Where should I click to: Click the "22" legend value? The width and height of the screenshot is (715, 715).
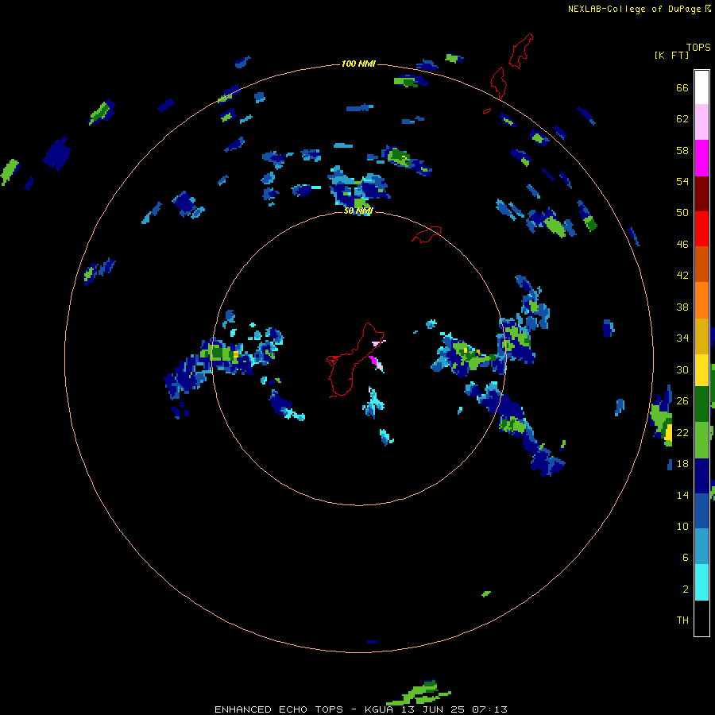tap(682, 432)
